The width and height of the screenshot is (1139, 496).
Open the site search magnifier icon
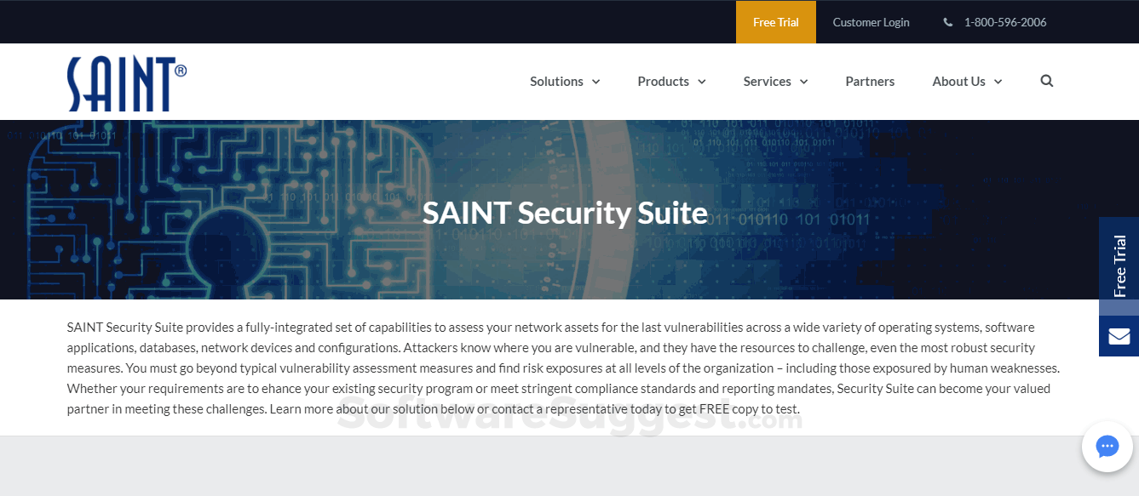(x=1046, y=81)
